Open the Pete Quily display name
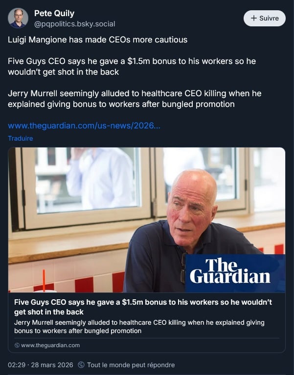The width and height of the screenshot is (294, 375). pyautogui.click(x=54, y=14)
